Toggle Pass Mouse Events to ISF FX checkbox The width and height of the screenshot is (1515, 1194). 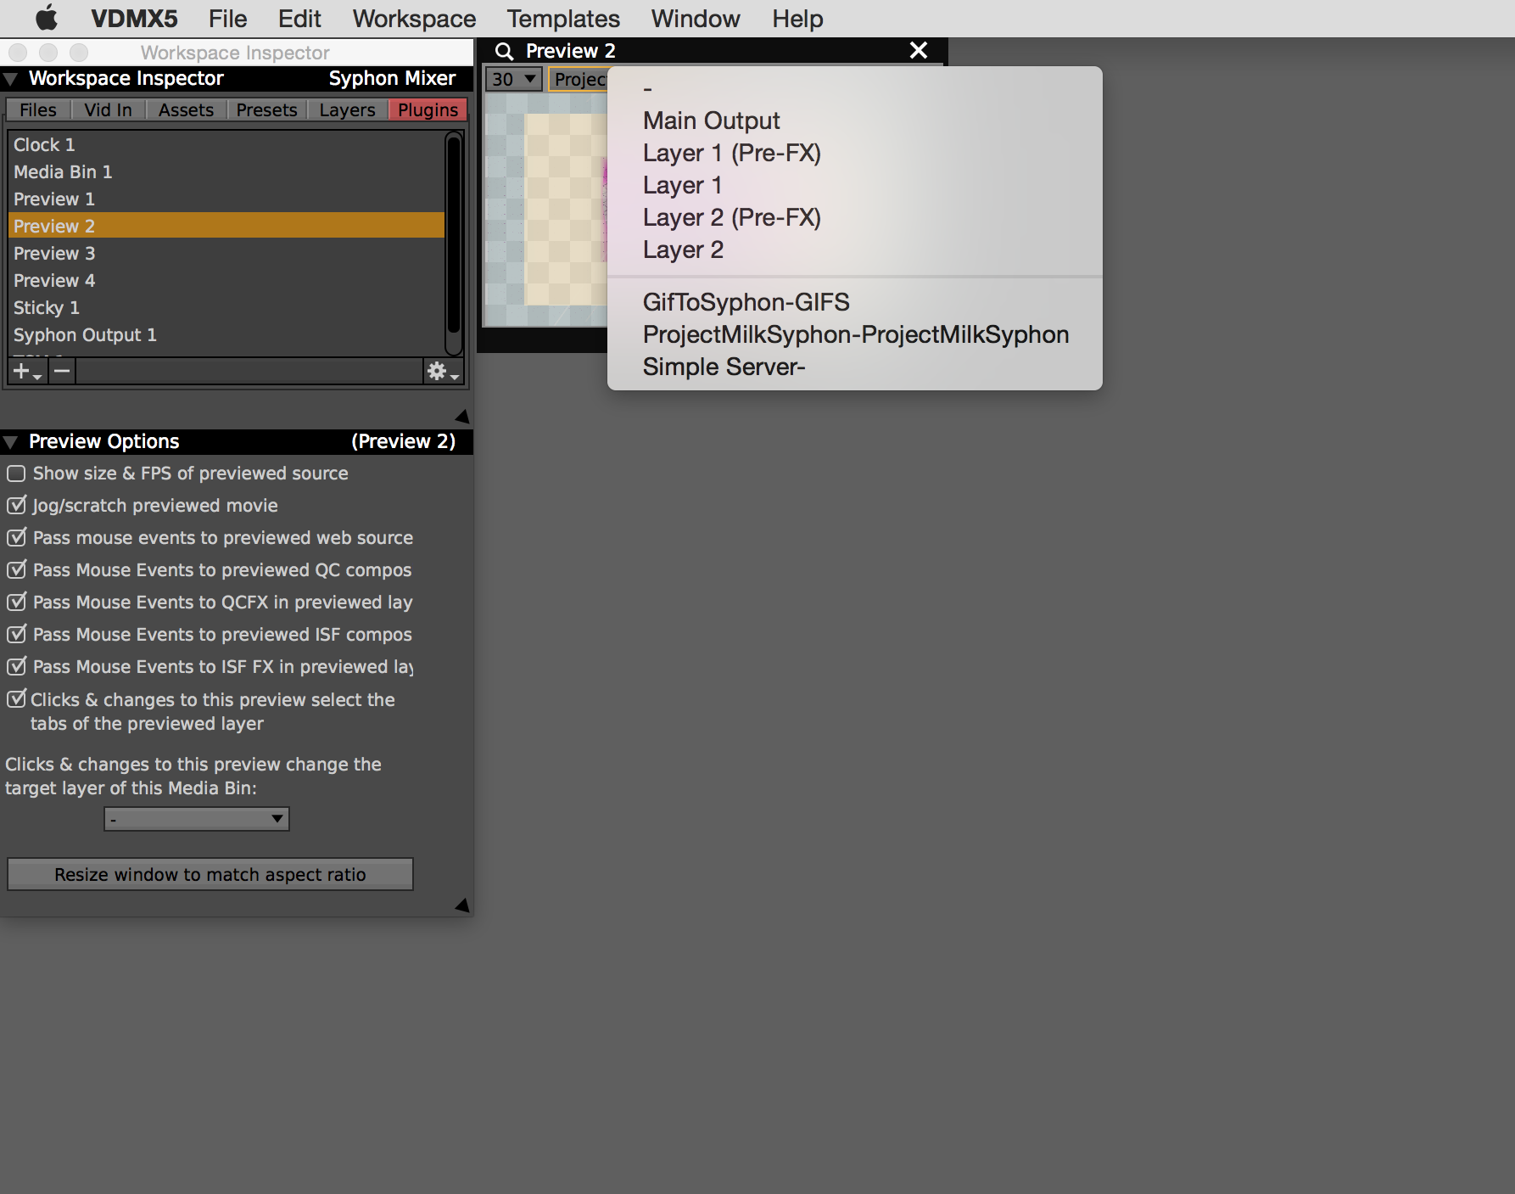[16, 666]
